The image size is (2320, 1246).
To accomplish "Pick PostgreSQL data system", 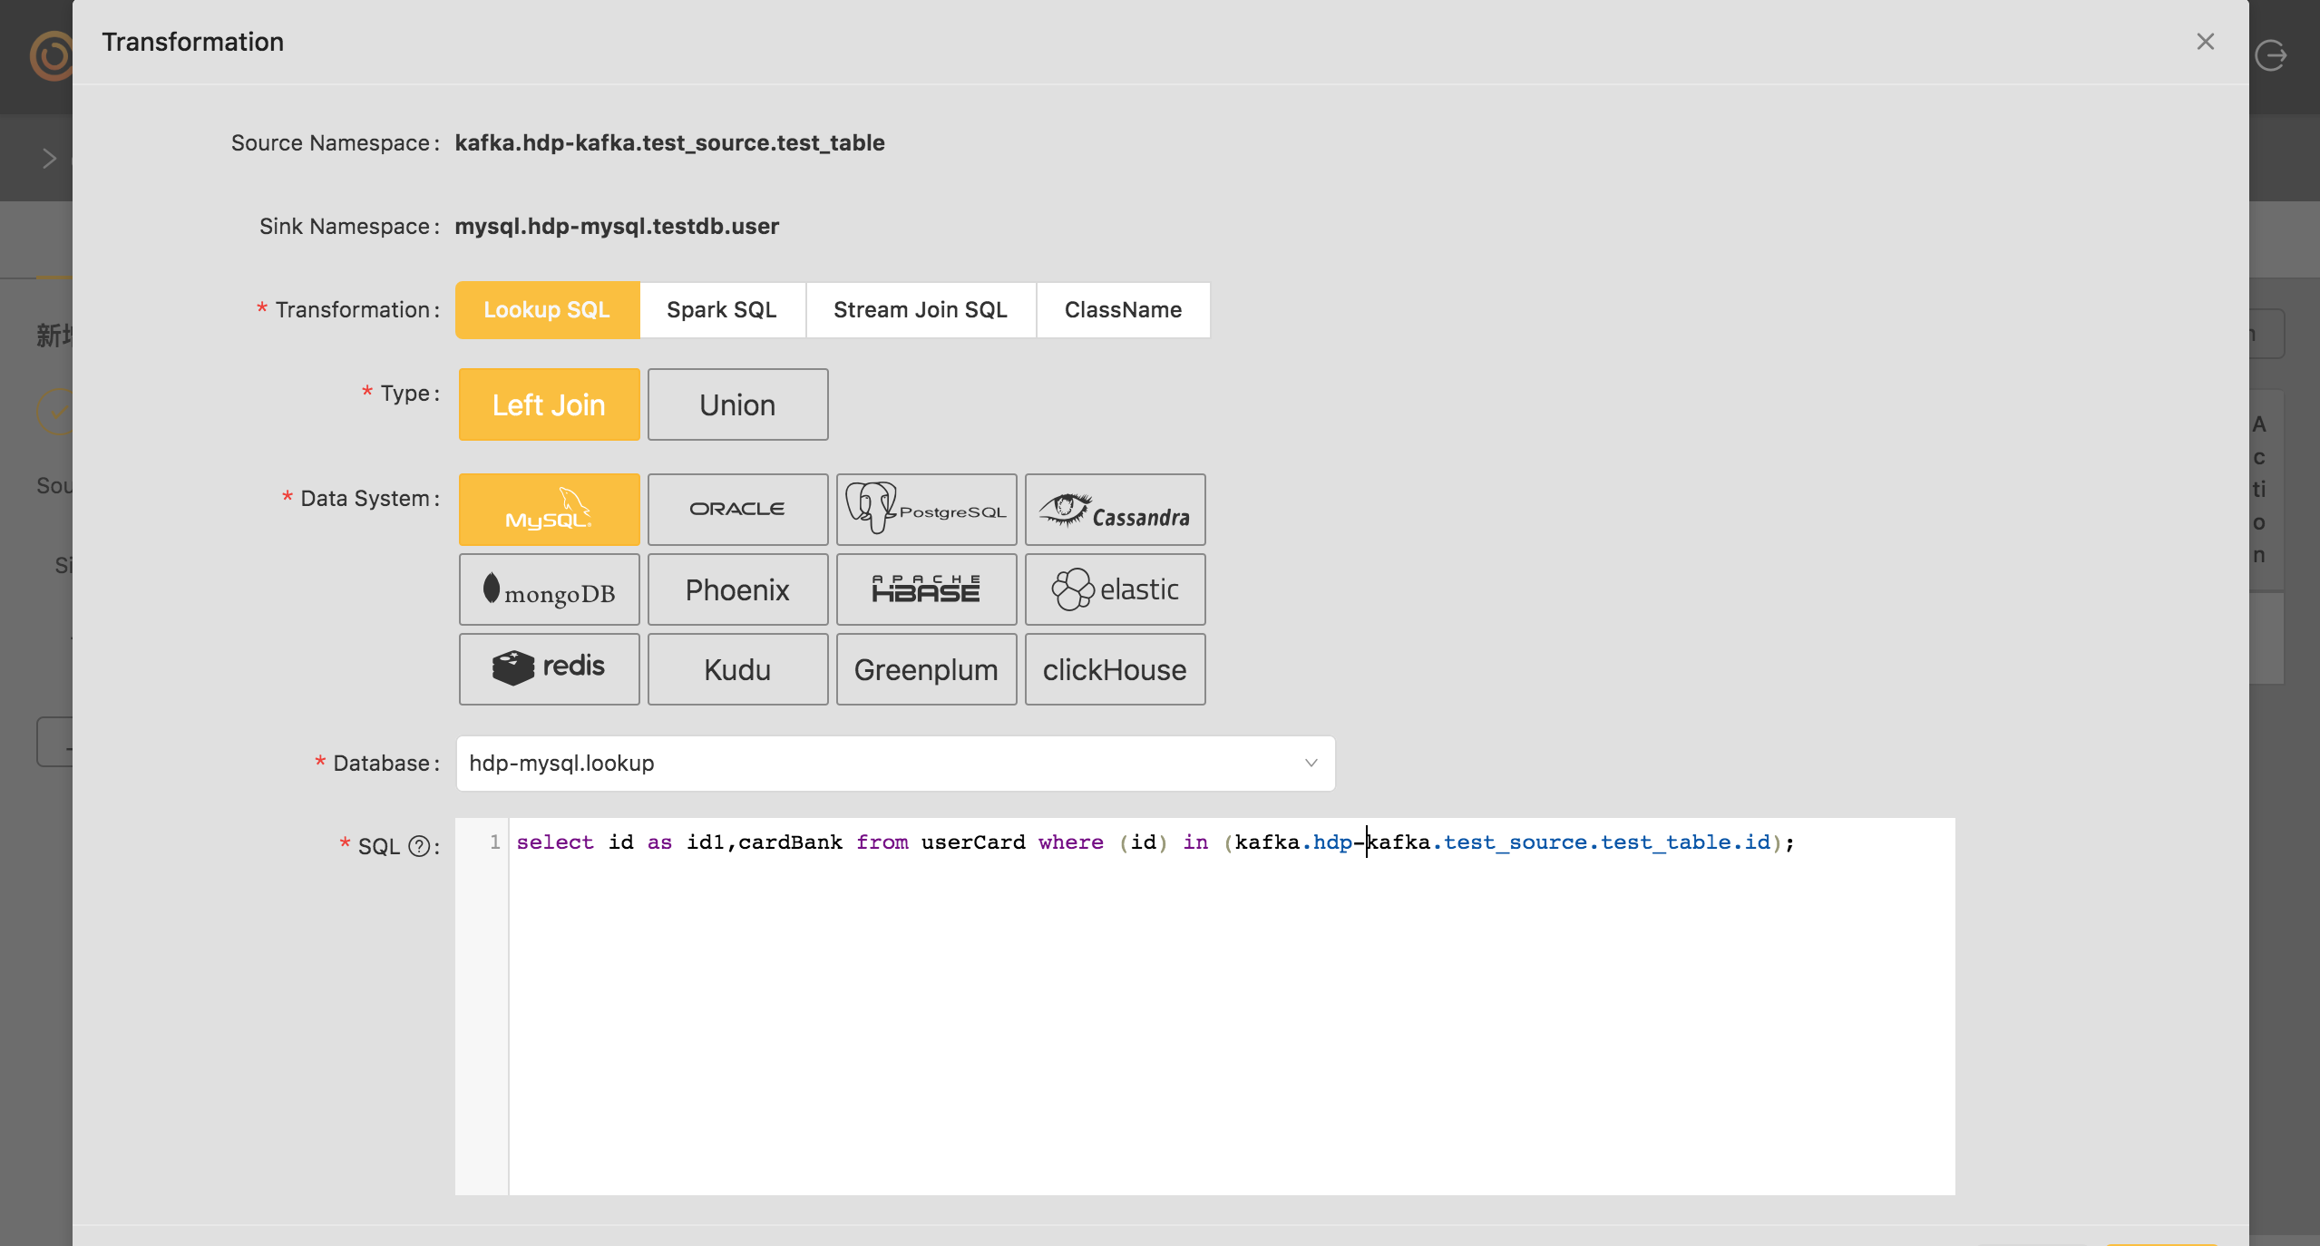I will [x=926, y=509].
